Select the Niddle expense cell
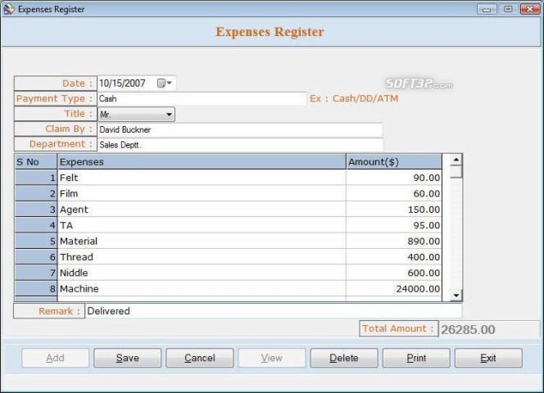The image size is (544, 393). coord(202,273)
